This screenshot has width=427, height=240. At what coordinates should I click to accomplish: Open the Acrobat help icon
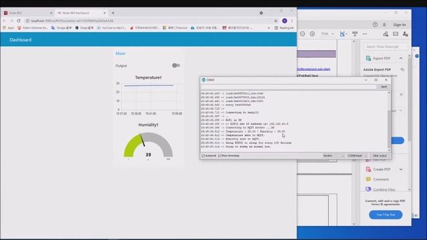pyautogui.click(x=375, y=25)
